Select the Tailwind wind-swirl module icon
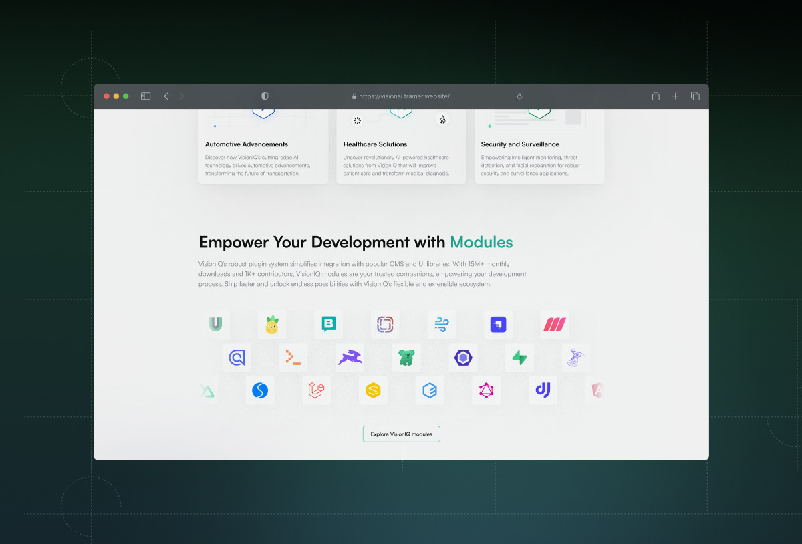 442,324
